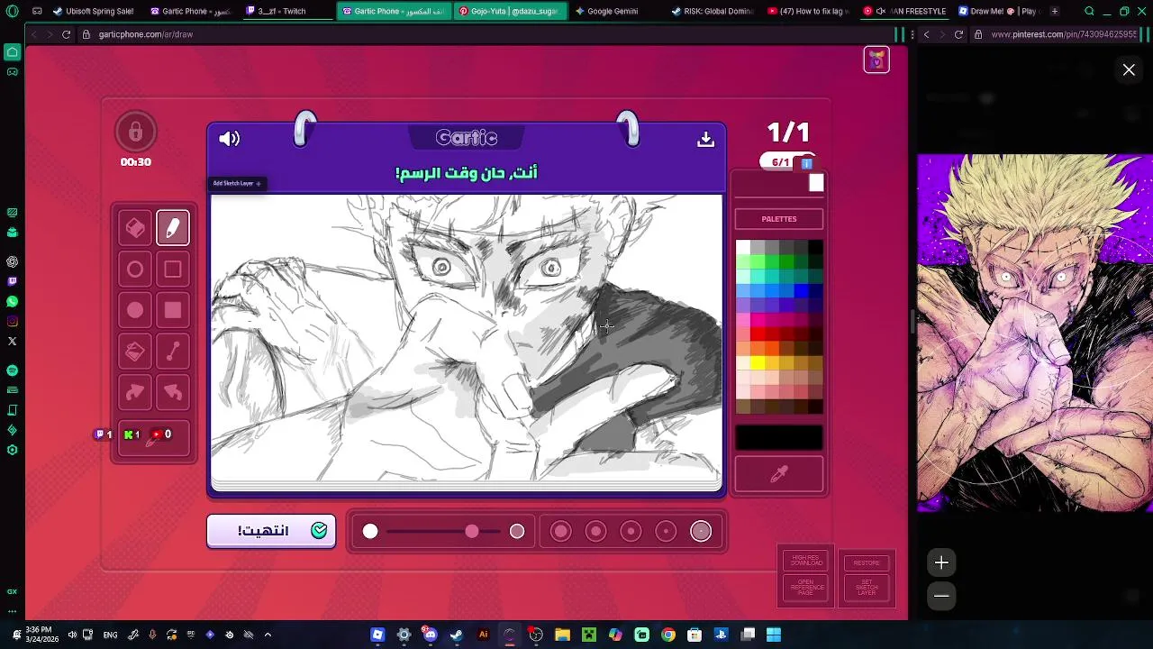
Task: Click the Pinterest reference artwork image
Action: pos(1035,333)
